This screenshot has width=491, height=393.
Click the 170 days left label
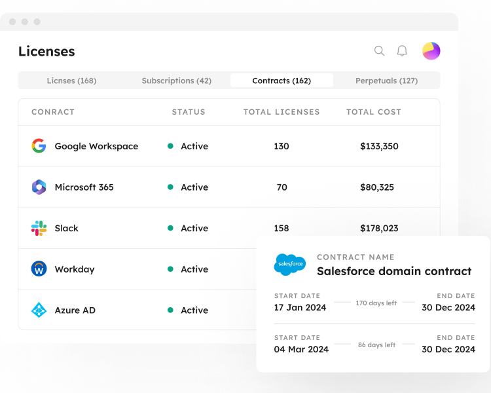376,303
